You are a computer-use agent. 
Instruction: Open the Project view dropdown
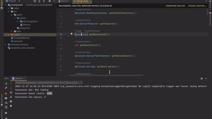coord(19,1)
